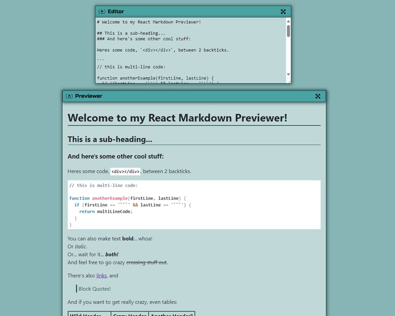395x316 pixels.
Task: Click the struck-through 'crossing stuff out' text
Action: (147, 263)
